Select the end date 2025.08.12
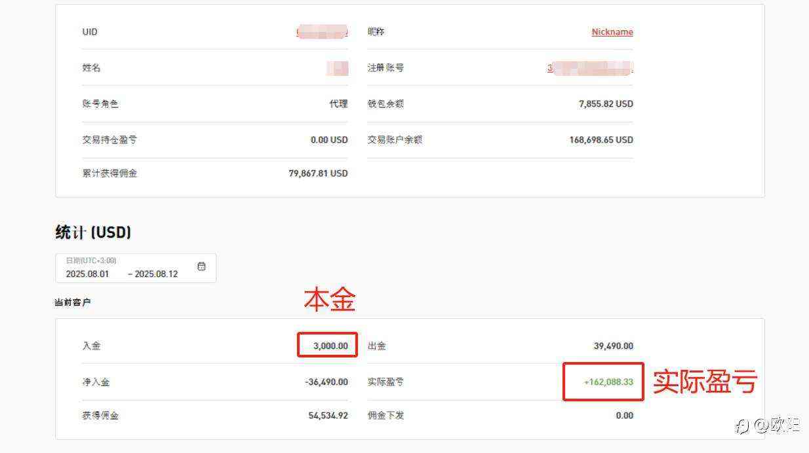The image size is (809, 453). pyautogui.click(x=156, y=274)
